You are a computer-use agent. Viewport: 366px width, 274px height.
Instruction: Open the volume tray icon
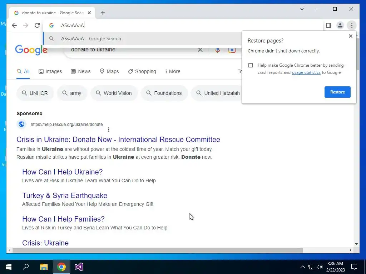320,267
